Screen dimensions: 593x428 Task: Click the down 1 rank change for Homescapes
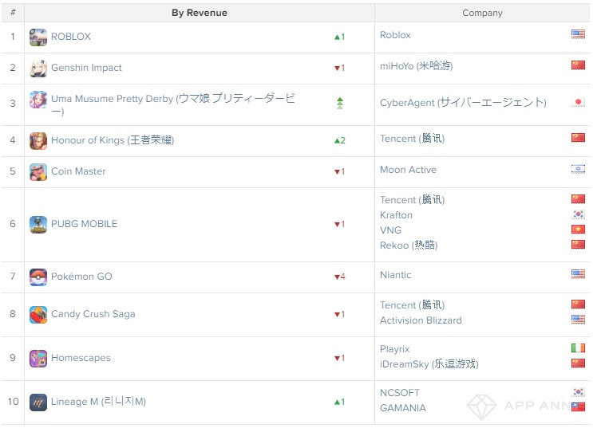pyautogui.click(x=340, y=358)
